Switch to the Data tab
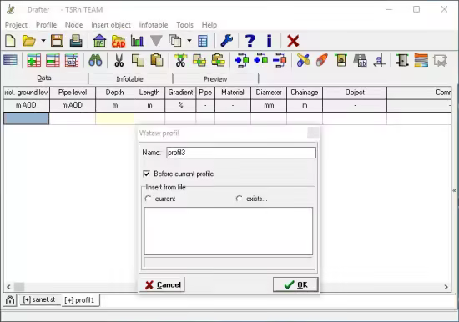Image resolution: width=459 pixels, height=322 pixels. (x=44, y=78)
